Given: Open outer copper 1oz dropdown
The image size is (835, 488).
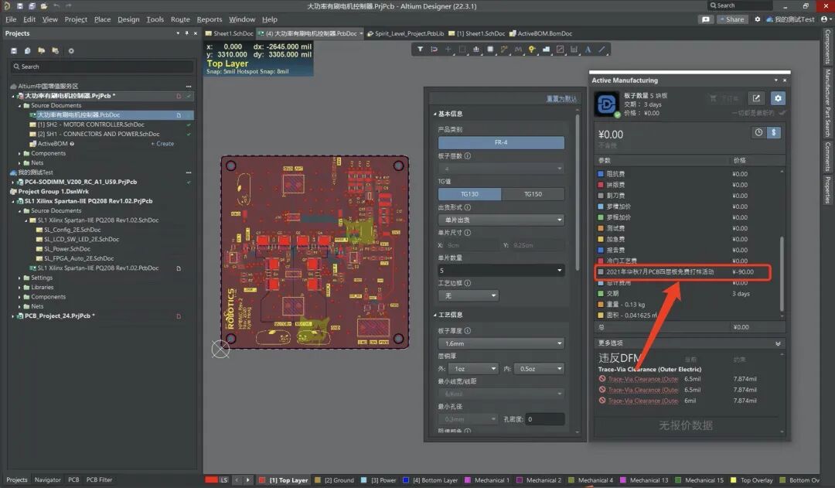Looking at the screenshot, I should tap(473, 369).
